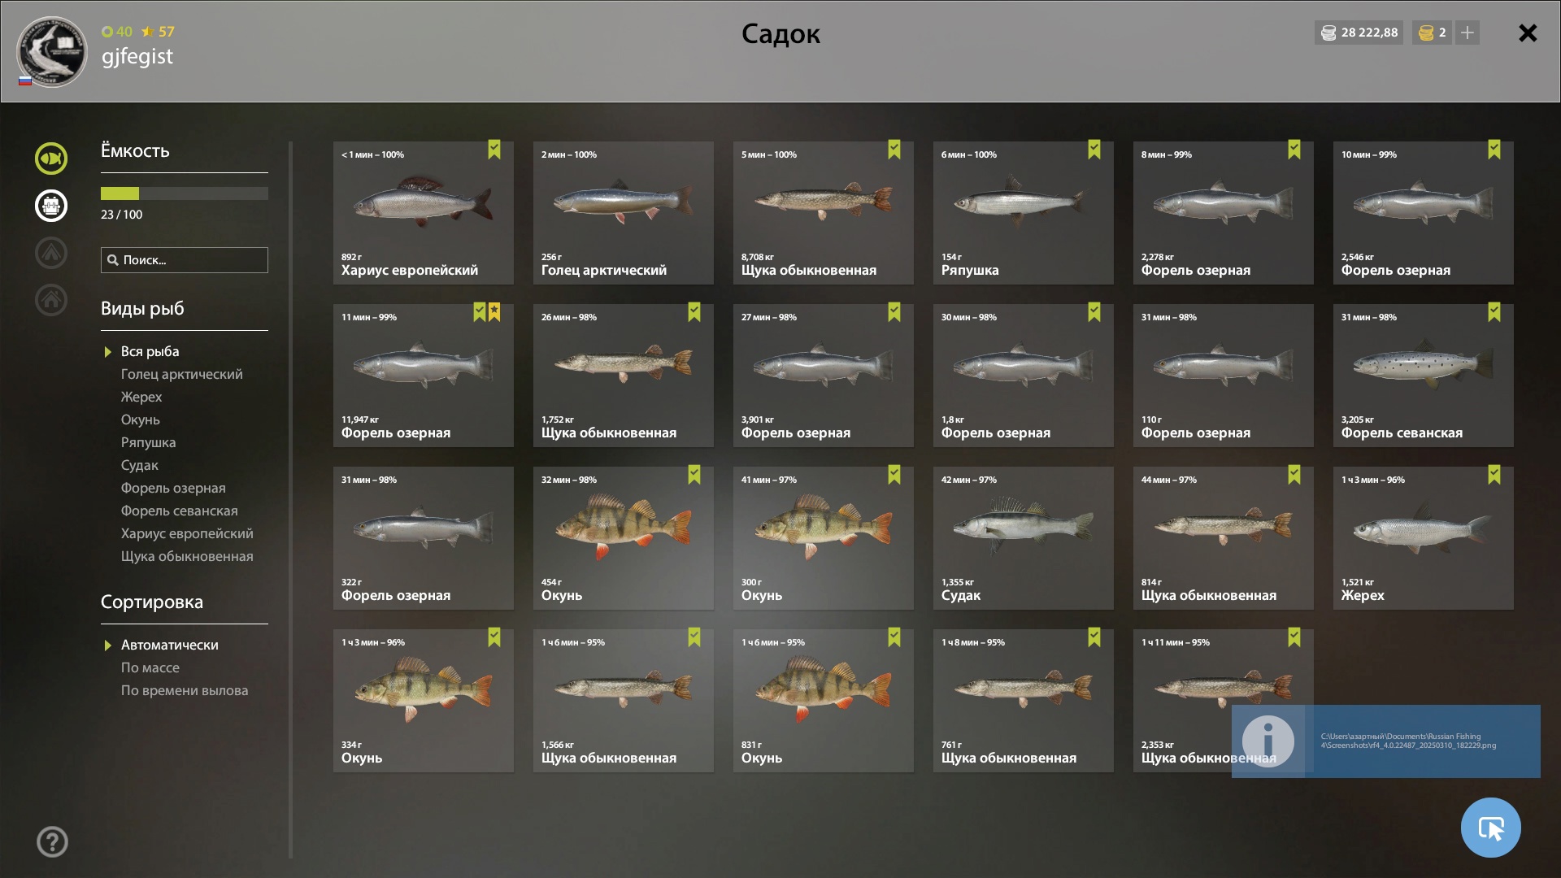Toggle bookmark on Щука обыкновенная 8,708 кг

pos(894,150)
